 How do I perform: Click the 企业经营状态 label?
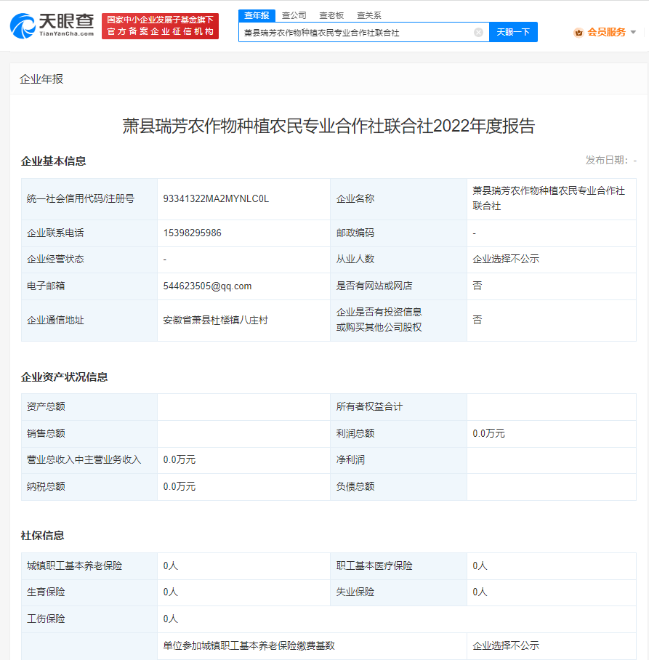point(55,259)
